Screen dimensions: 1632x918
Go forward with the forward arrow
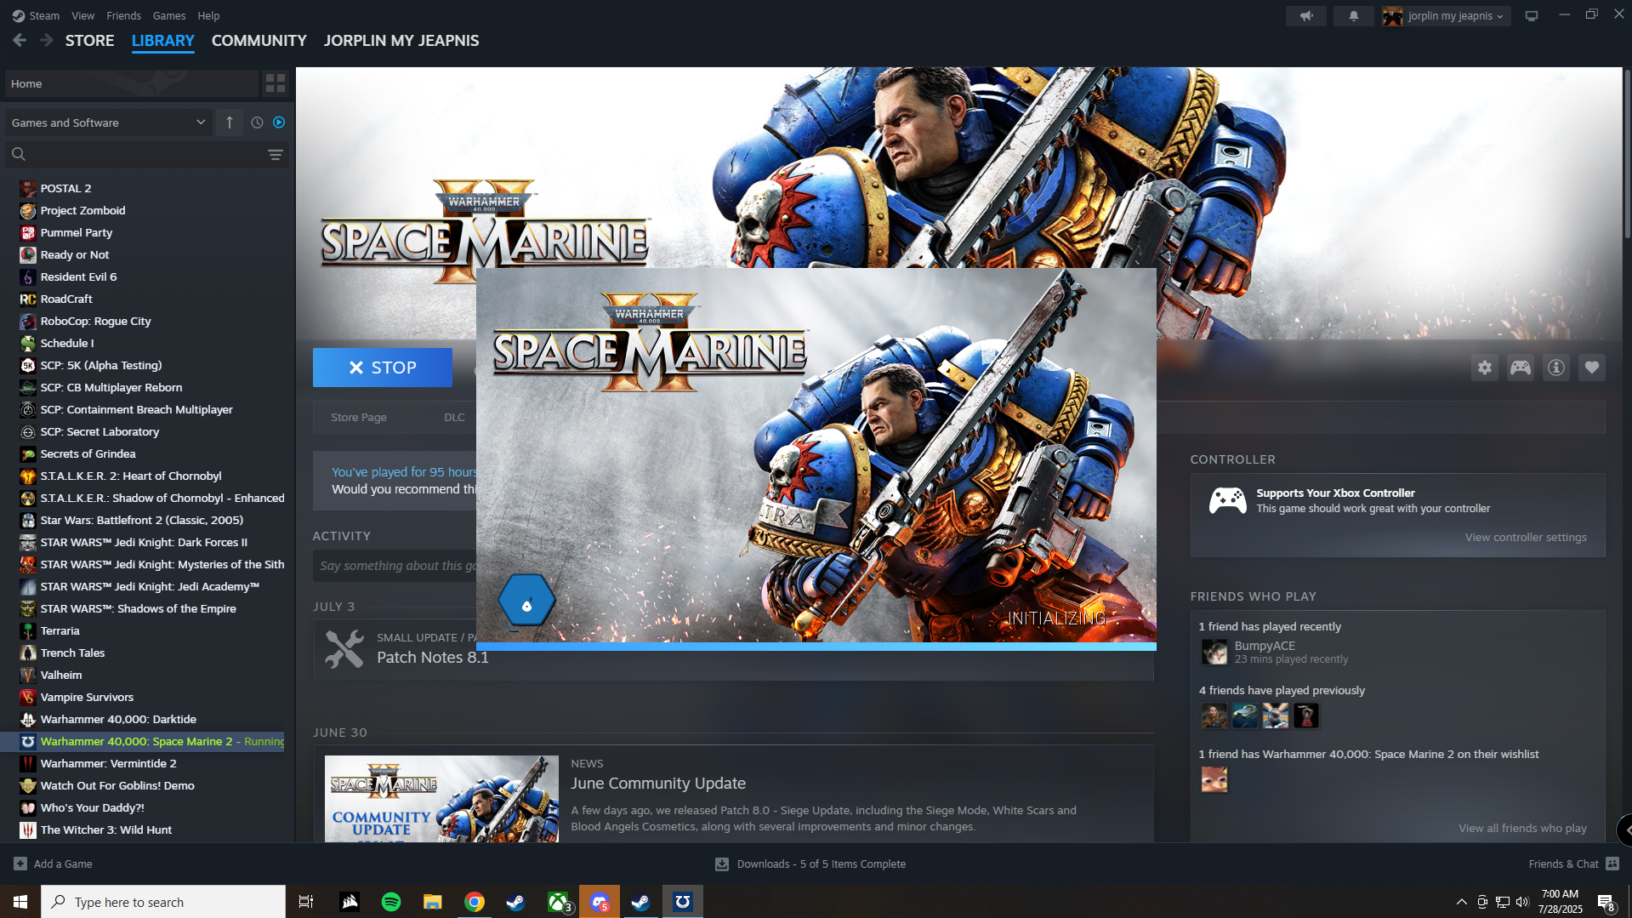pyautogui.click(x=47, y=40)
